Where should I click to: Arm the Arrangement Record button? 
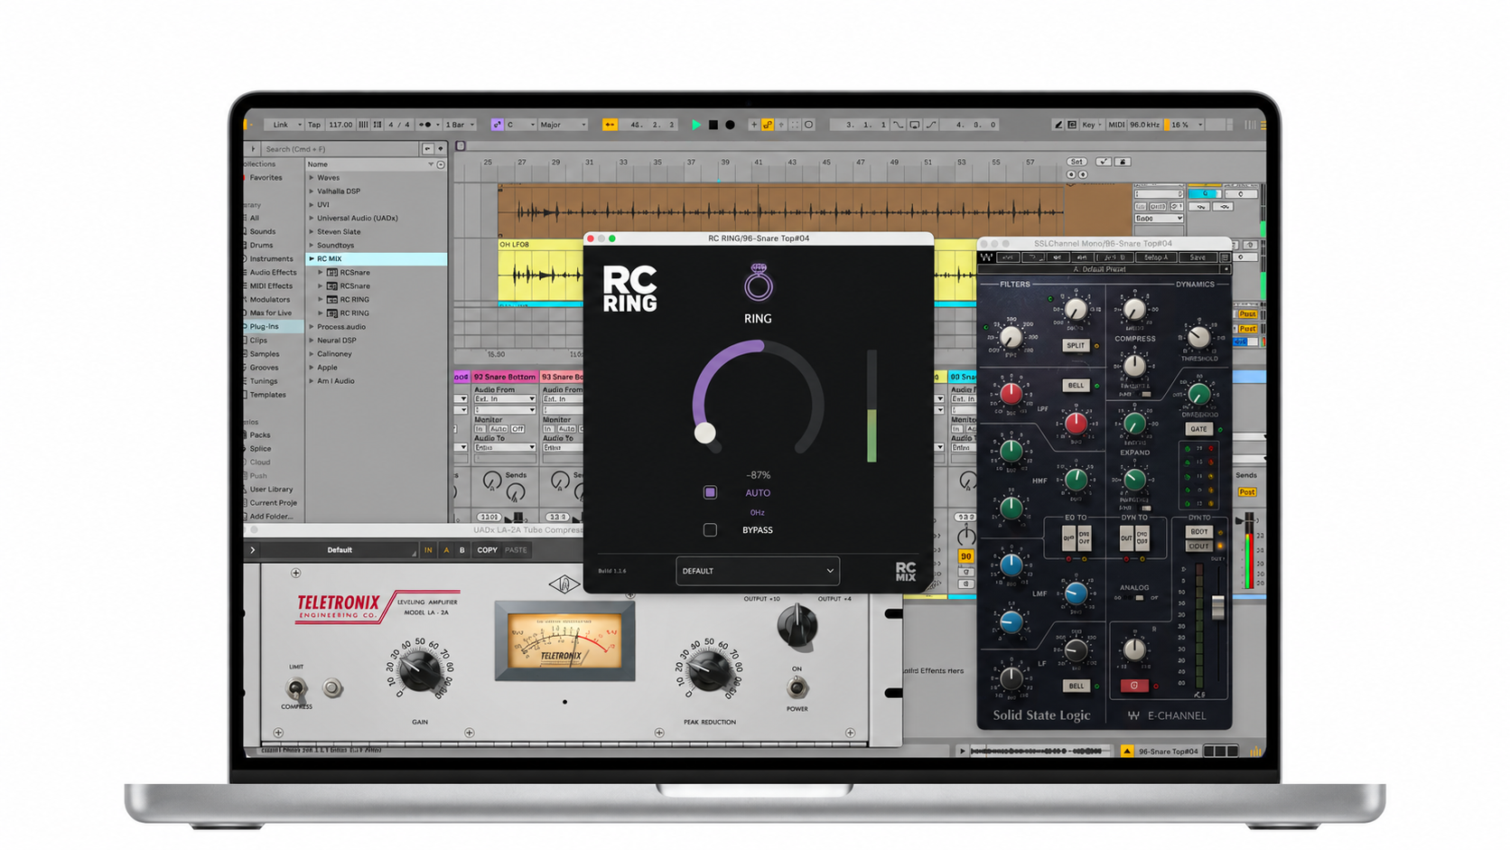point(730,125)
